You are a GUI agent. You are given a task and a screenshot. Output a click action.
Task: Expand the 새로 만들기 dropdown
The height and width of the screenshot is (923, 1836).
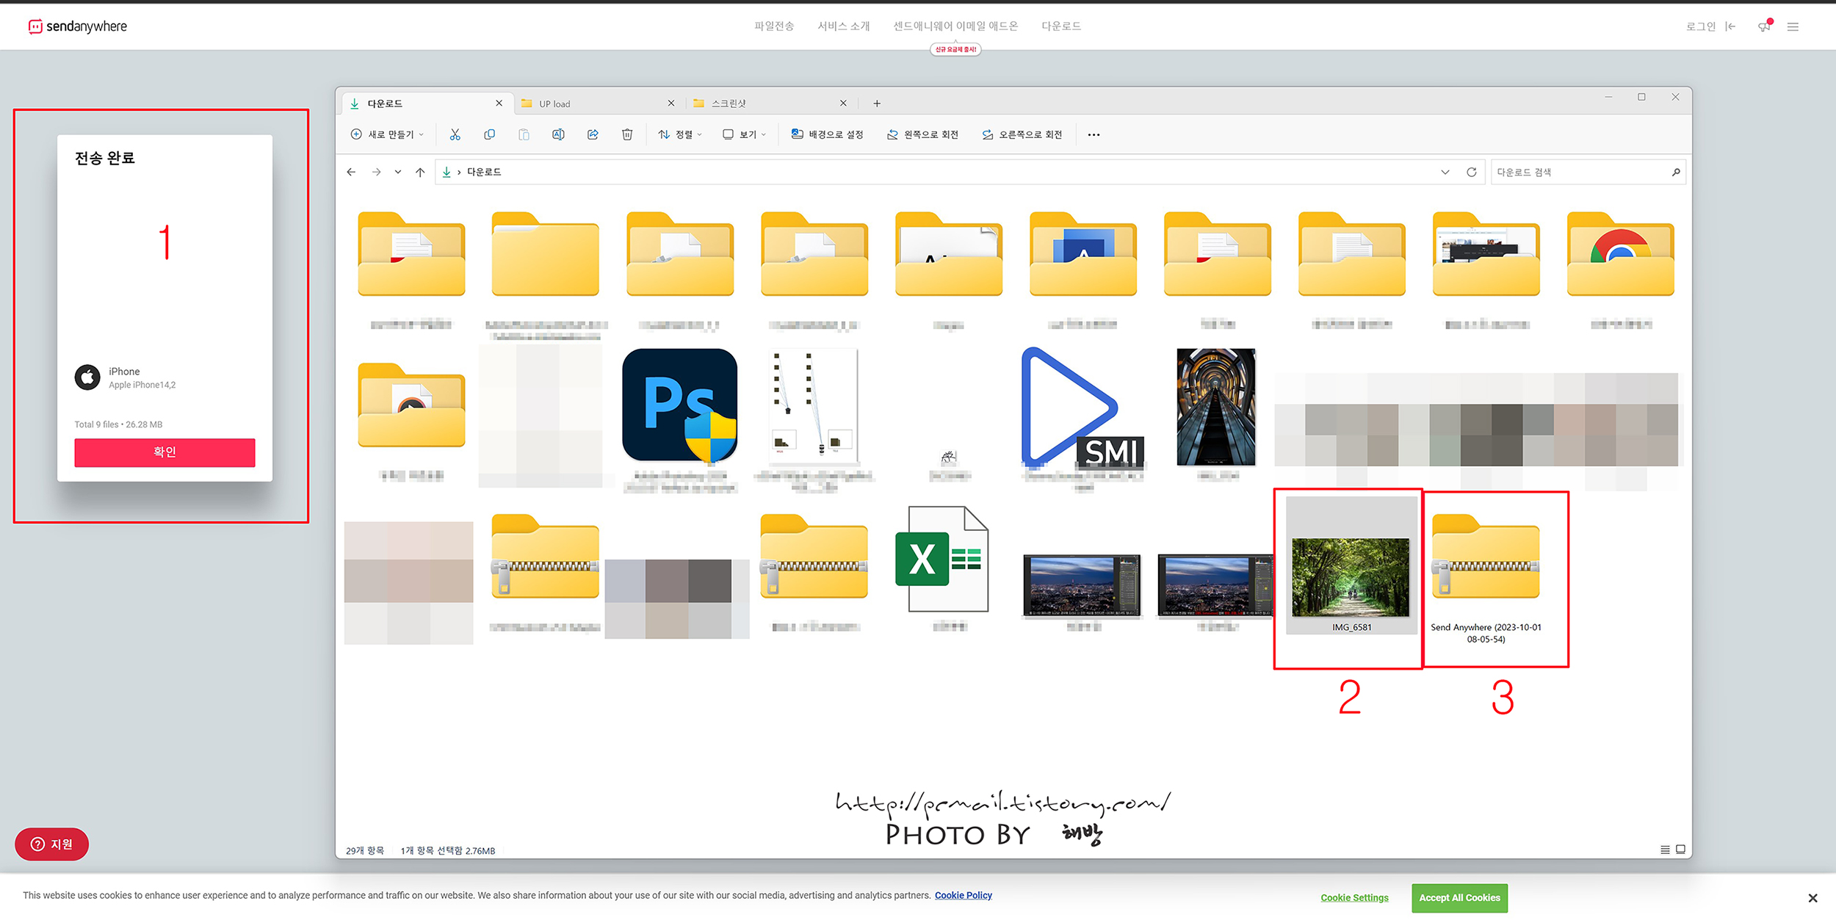click(x=388, y=134)
